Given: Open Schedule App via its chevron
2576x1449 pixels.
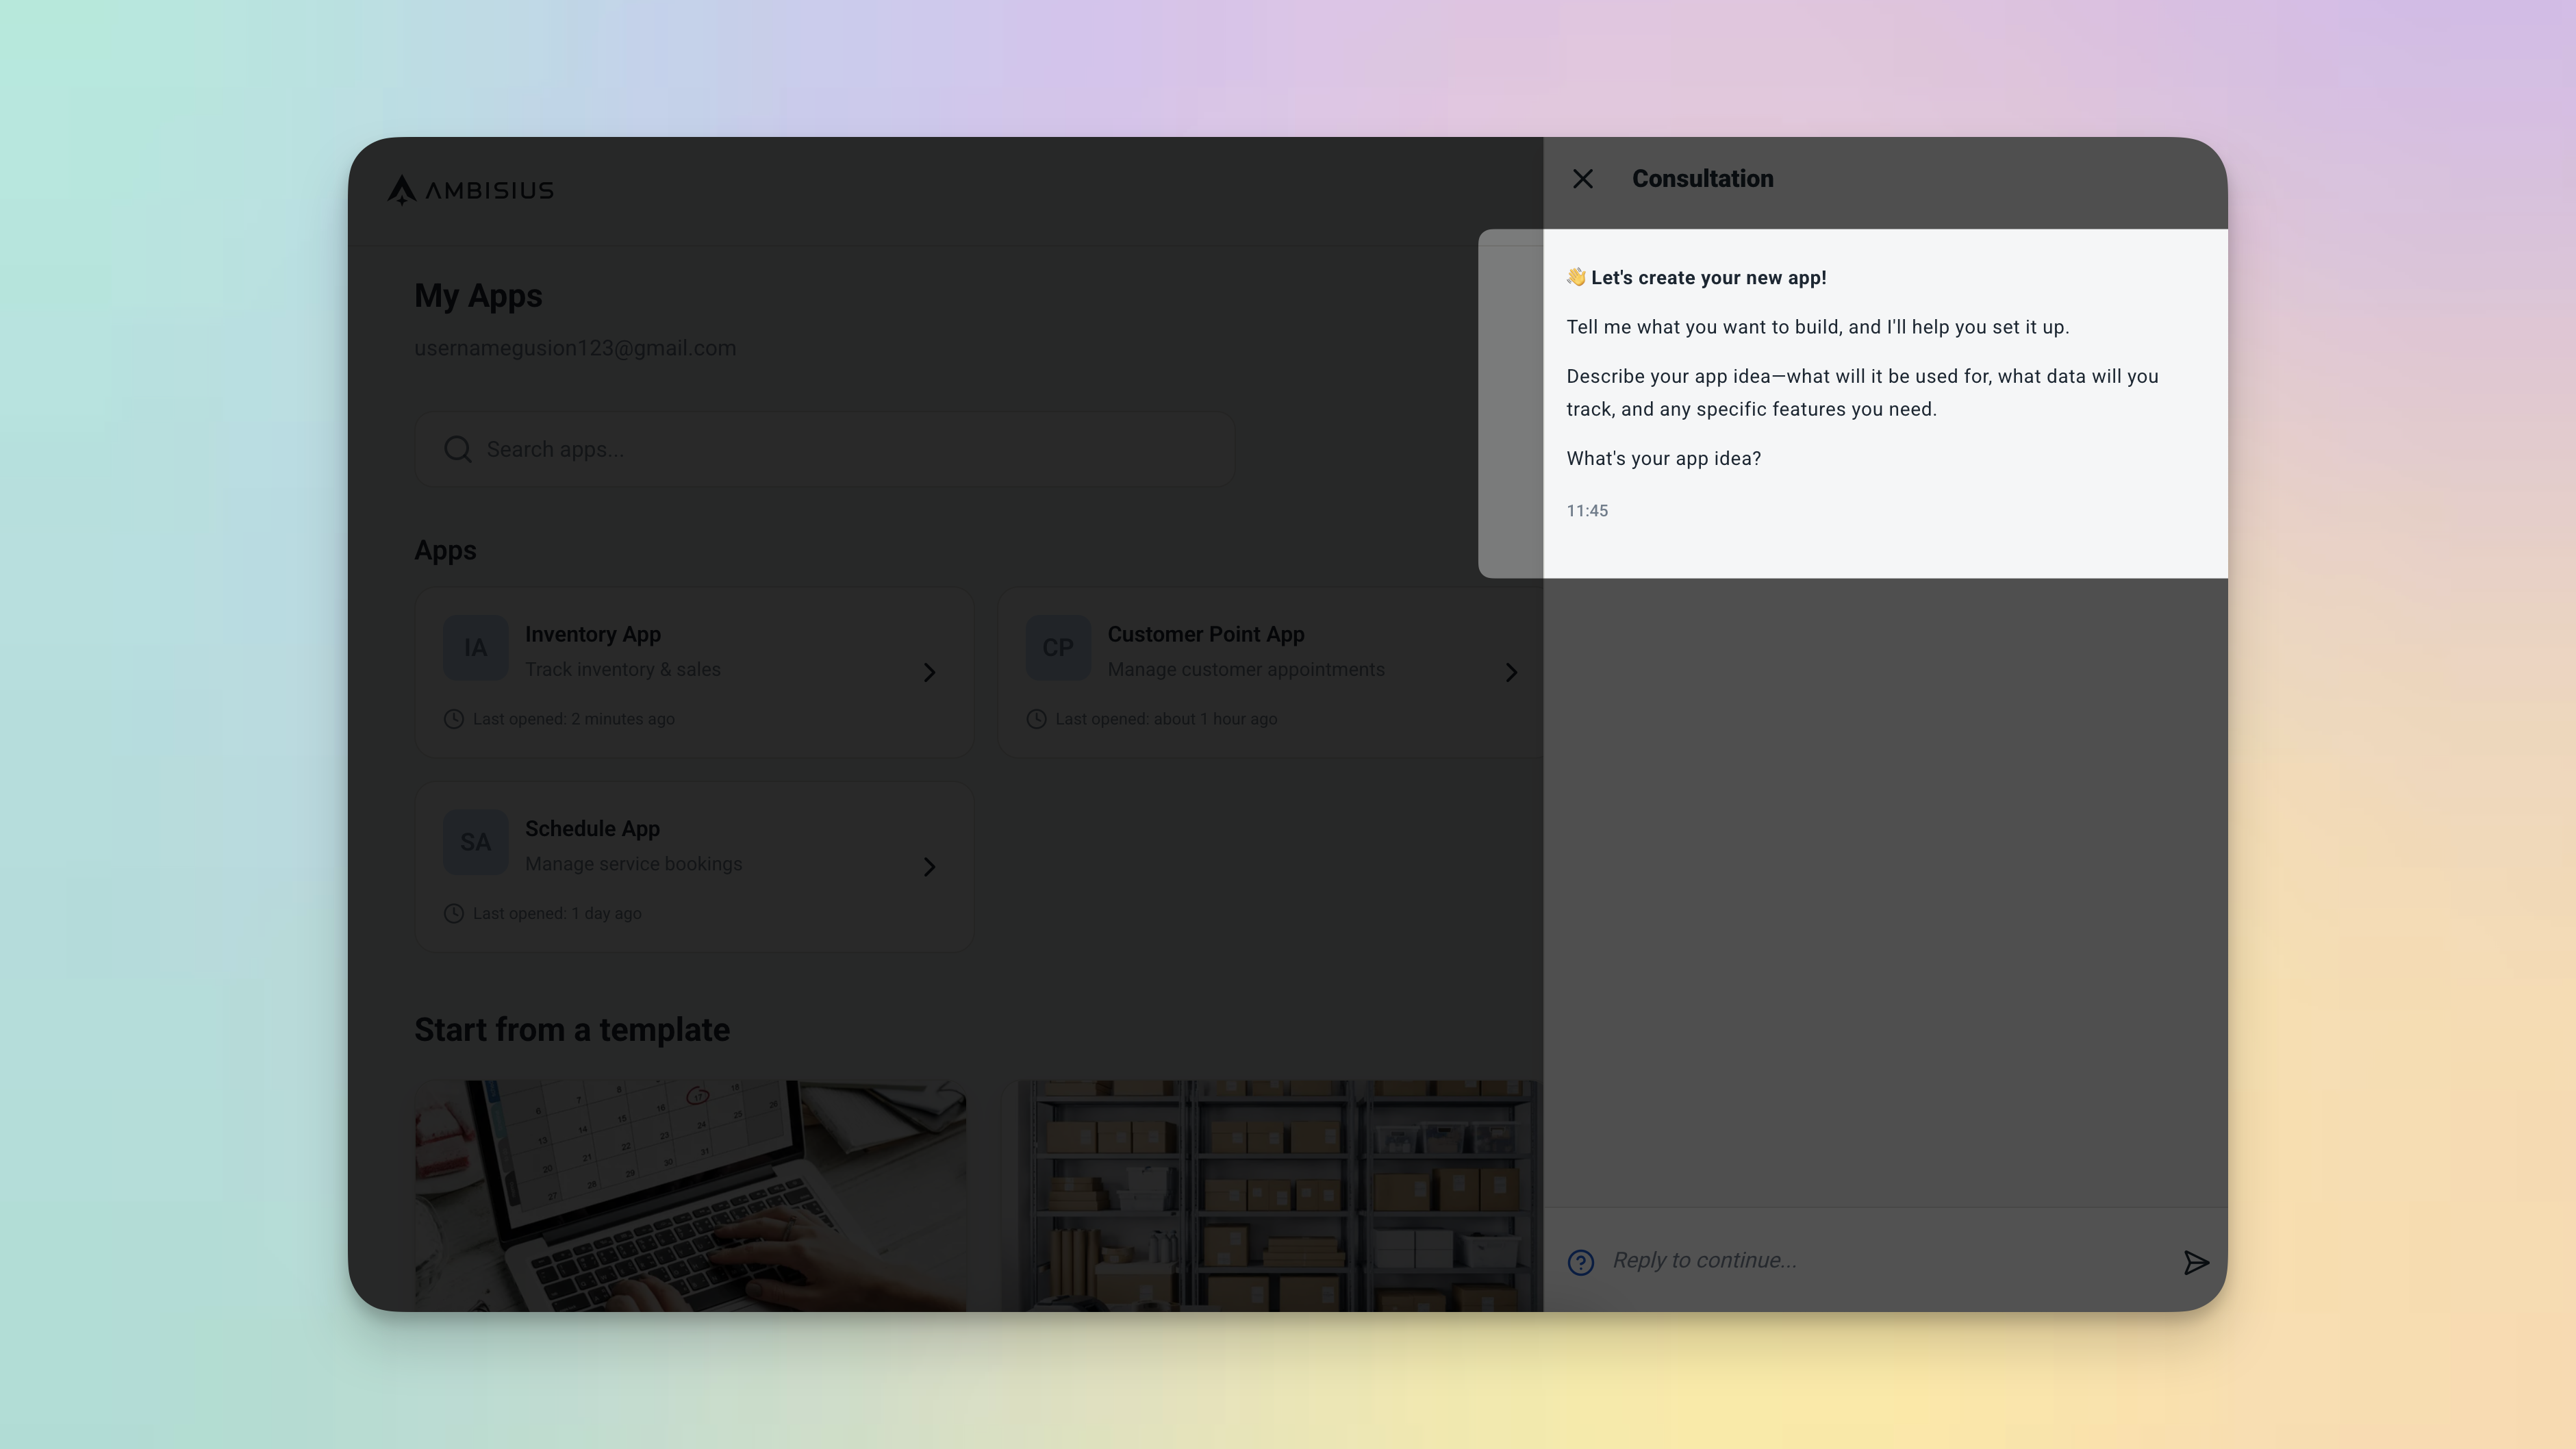Looking at the screenshot, I should click(x=929, y=866).
